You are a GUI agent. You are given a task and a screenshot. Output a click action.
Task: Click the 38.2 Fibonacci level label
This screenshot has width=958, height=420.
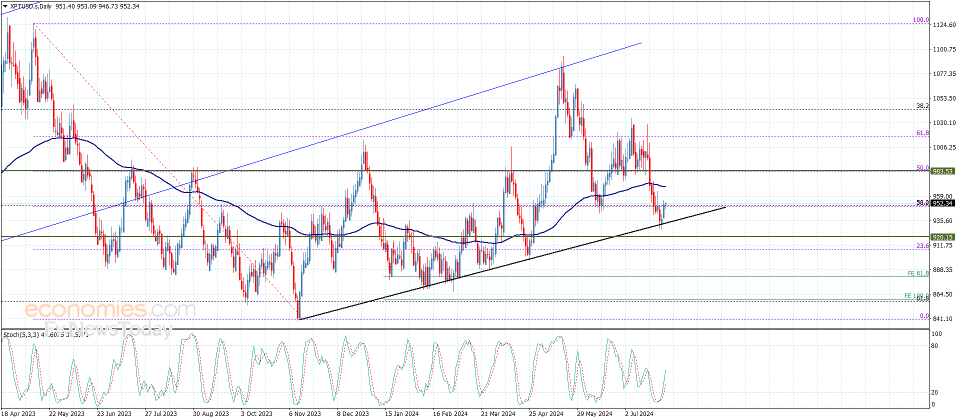pos(922,106)
